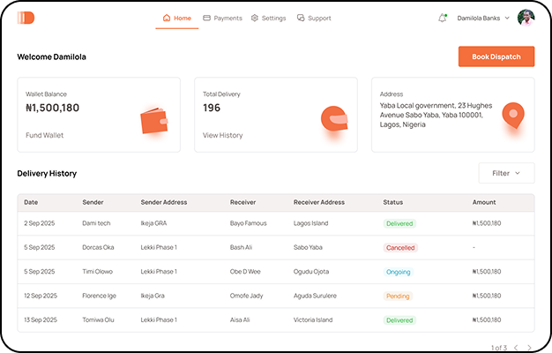The image size is (552, 353).
Task: Go to previous page arrow
Action: pyautogui.click(x=516, y=348)
